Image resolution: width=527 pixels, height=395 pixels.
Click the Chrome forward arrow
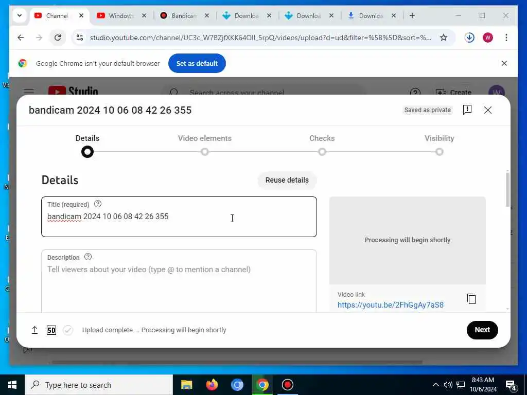[39, 38]
